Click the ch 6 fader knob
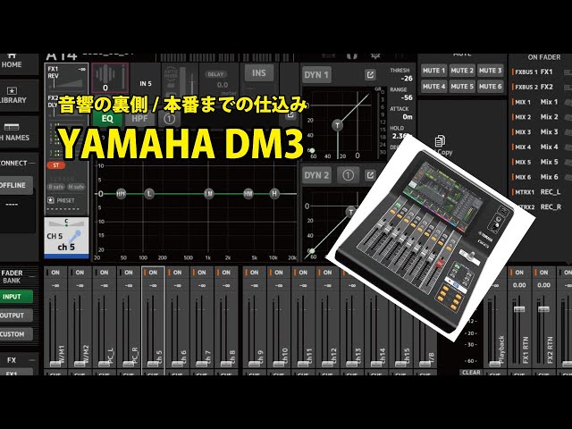Viewport: 572px width, 429px height. [178, 364]
